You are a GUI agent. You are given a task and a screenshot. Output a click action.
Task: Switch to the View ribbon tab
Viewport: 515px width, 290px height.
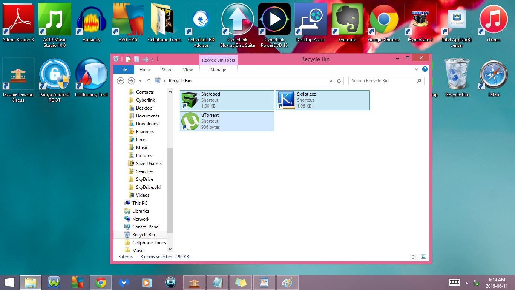[188, 70]
